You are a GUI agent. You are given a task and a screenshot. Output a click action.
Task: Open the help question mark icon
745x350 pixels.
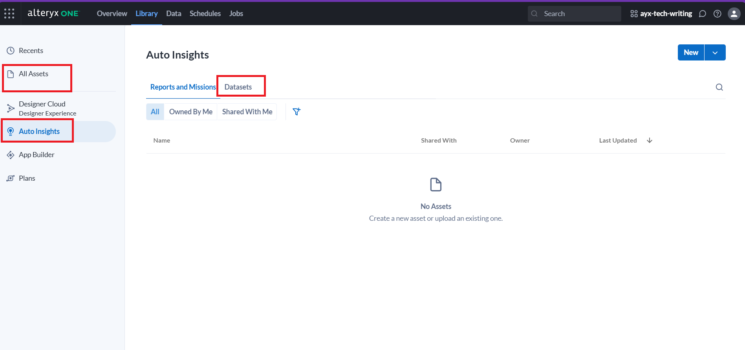(718, 14)
